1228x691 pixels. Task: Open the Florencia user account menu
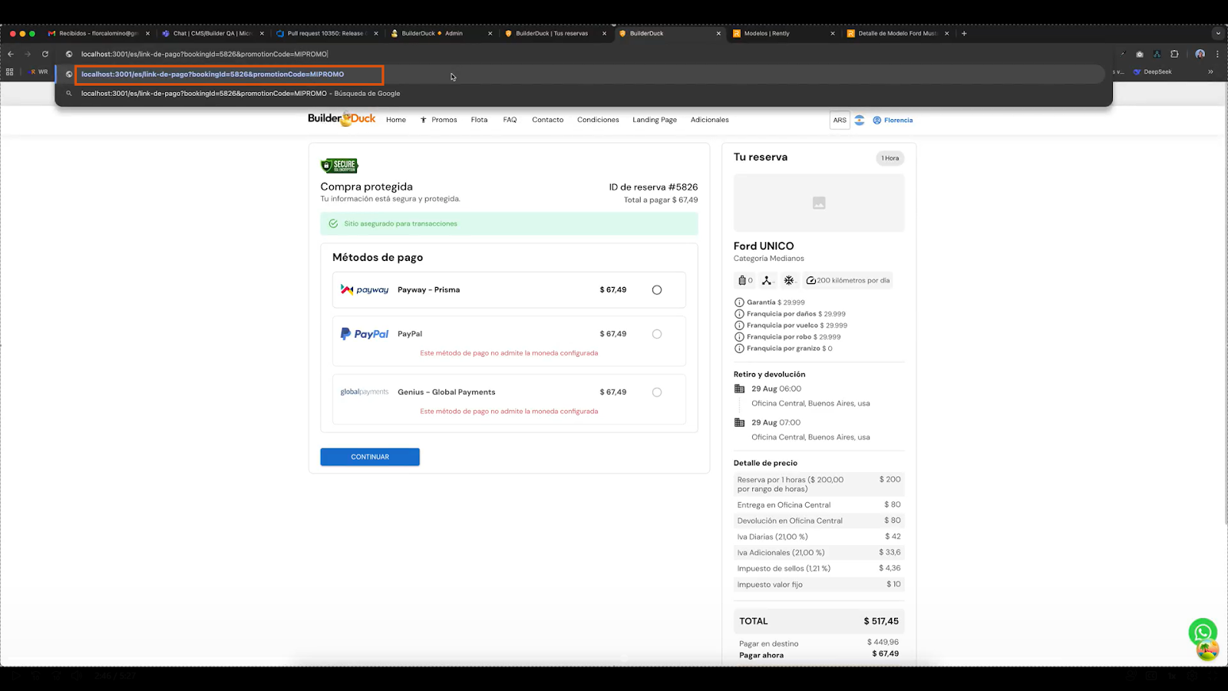click(x=893, y=120)
